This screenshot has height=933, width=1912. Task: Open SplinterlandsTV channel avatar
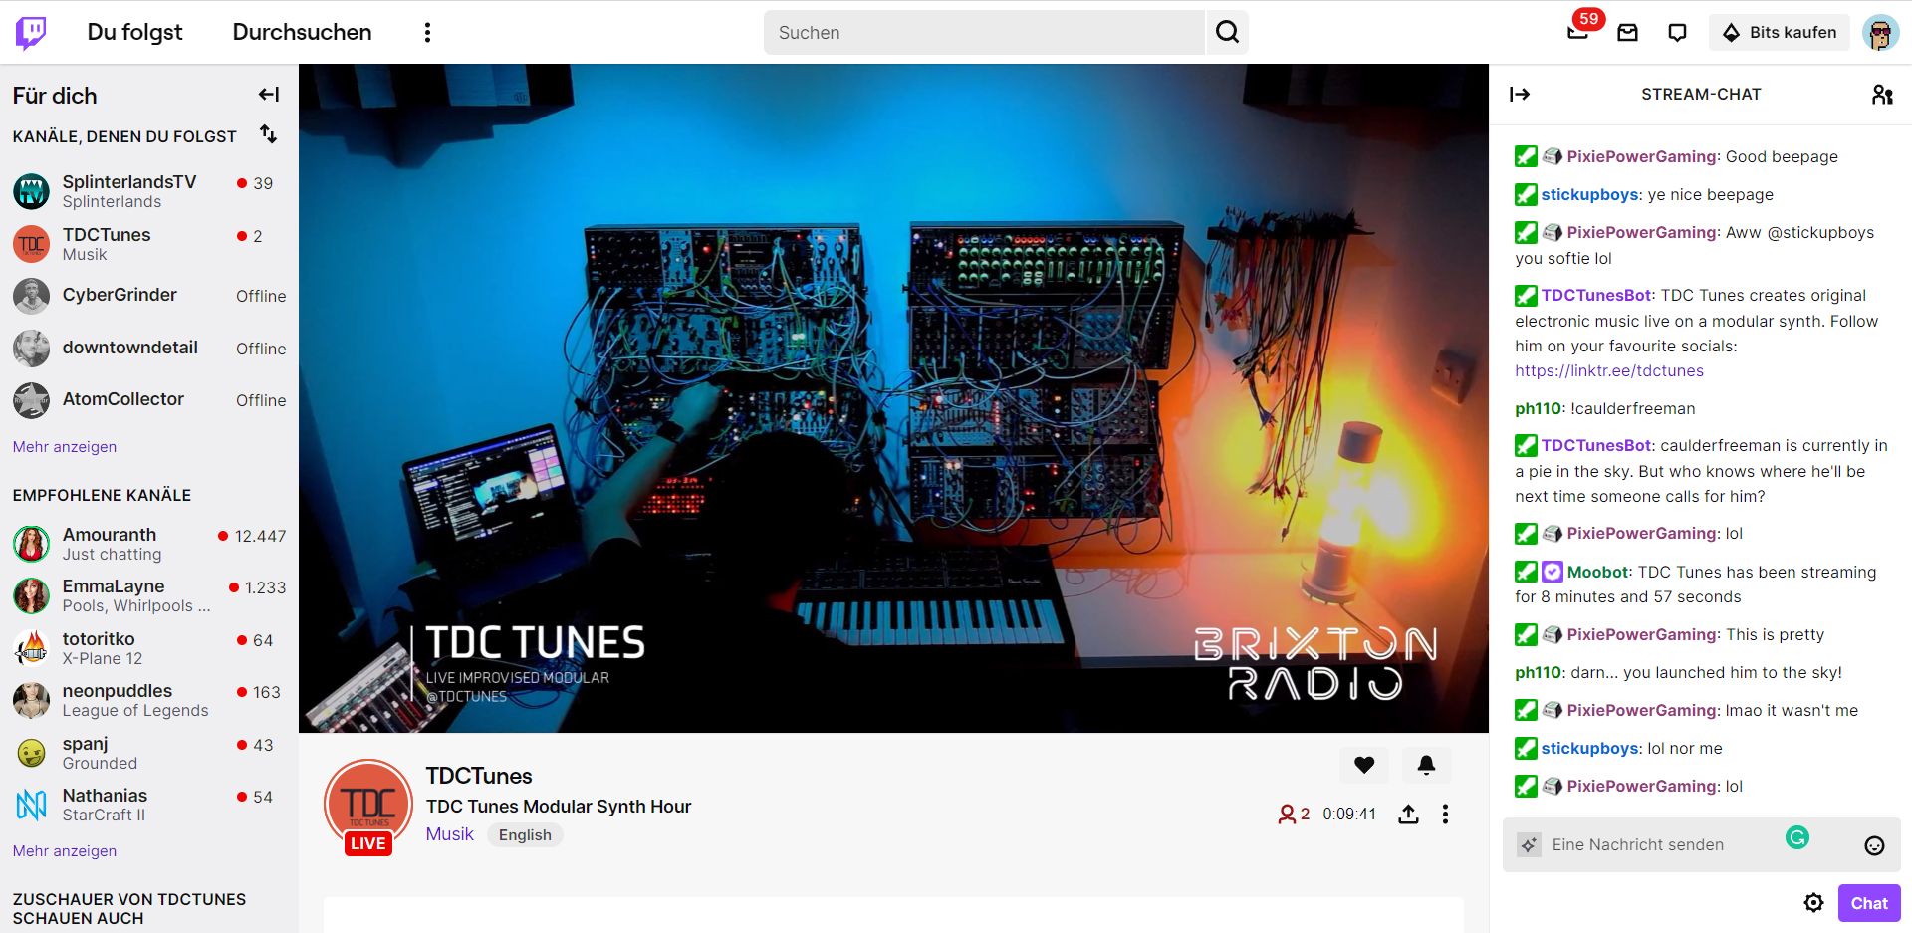pos(31,191)
